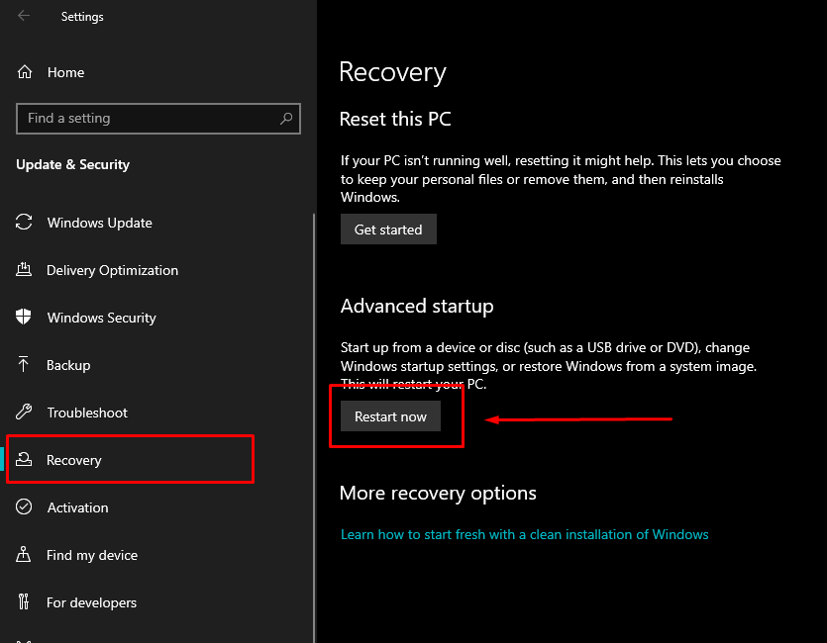Click the Backup upload arrow icon

coord(23,364)
